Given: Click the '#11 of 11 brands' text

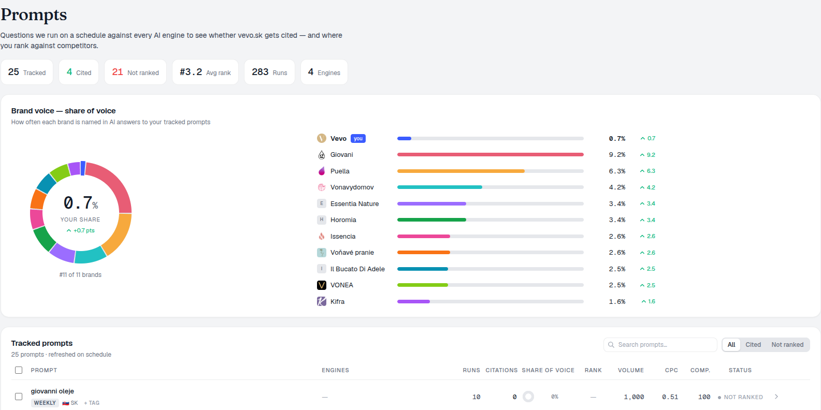Looking at the screenshot, I should [x=80, y=275].
